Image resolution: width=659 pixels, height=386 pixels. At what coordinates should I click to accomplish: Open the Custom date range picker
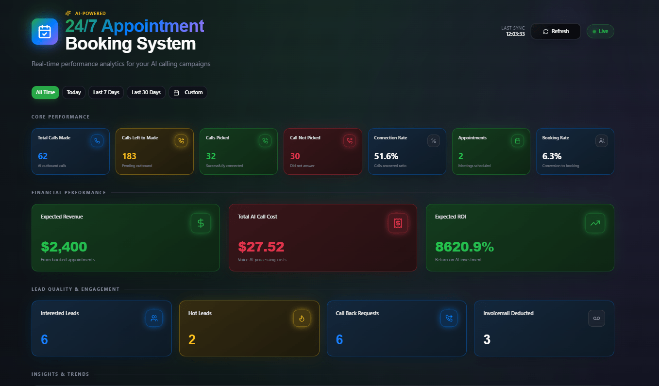pos(188,92)
